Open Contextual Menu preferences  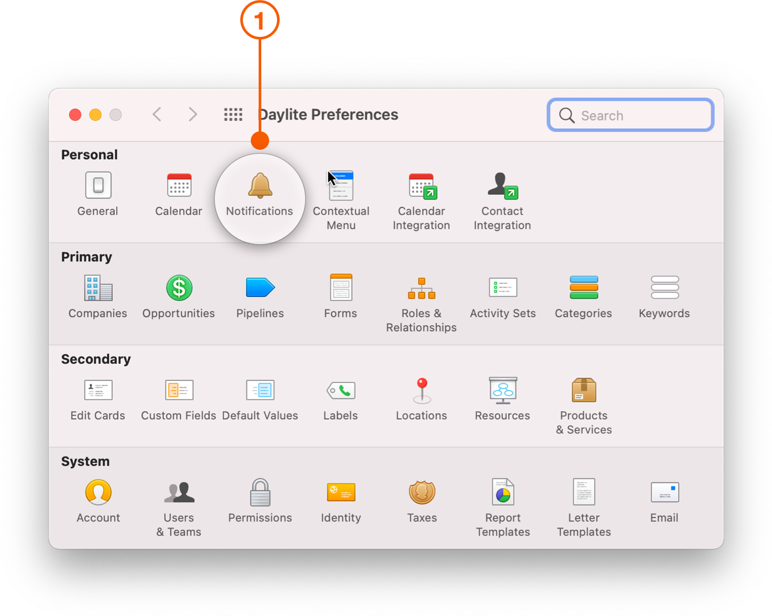point(341,201)
